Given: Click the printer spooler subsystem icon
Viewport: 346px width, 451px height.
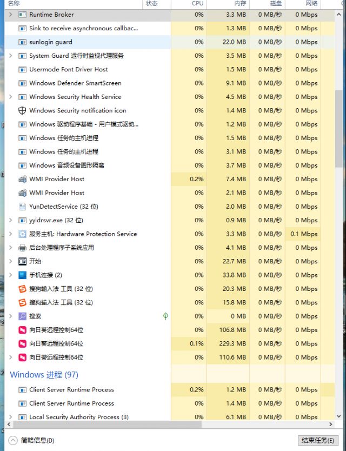Looking at the screenshot, I should (22, 248).
